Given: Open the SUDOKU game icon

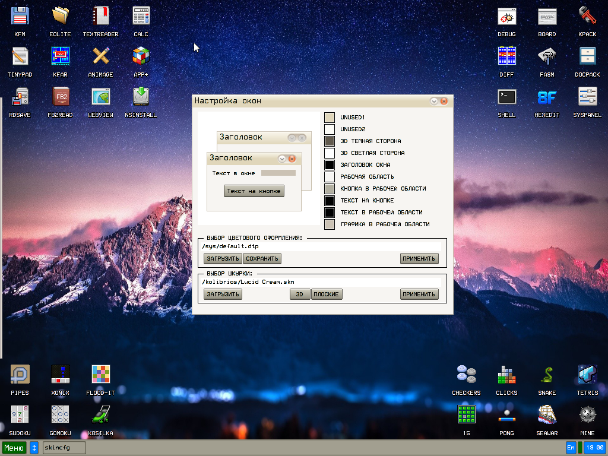Looking at the screenshot, I should coord(20,415).
